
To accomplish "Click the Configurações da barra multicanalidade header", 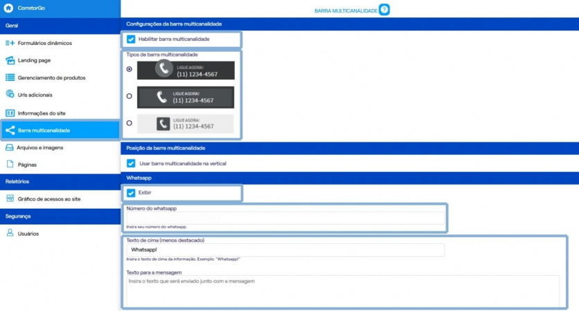I will pos(350,24).
